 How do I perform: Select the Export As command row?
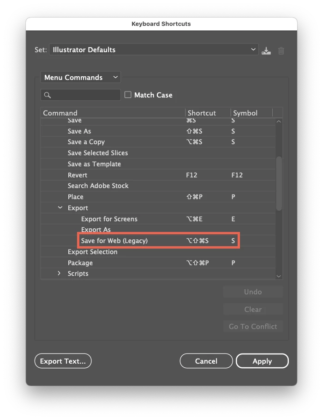tap(158, 230)
